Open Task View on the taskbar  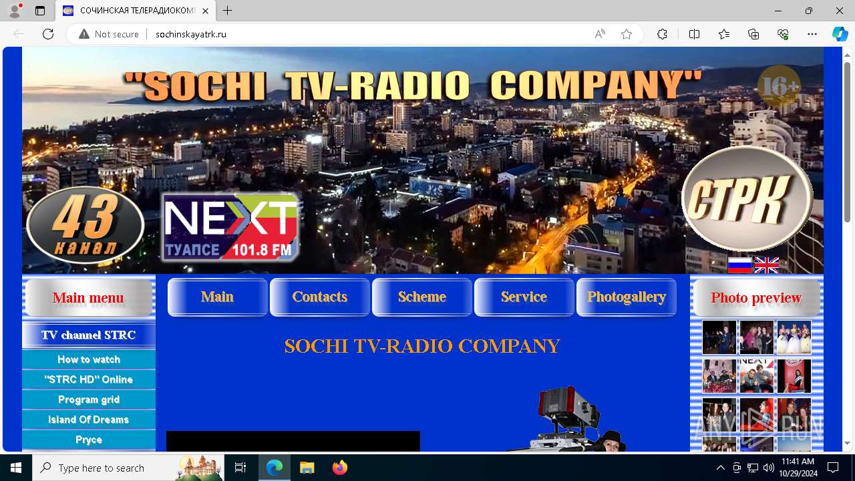pyautogui.click(x=240, y=468)
